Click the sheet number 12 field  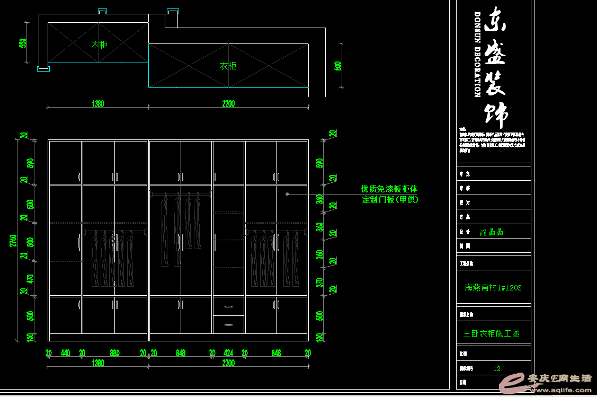pos(496,368)
